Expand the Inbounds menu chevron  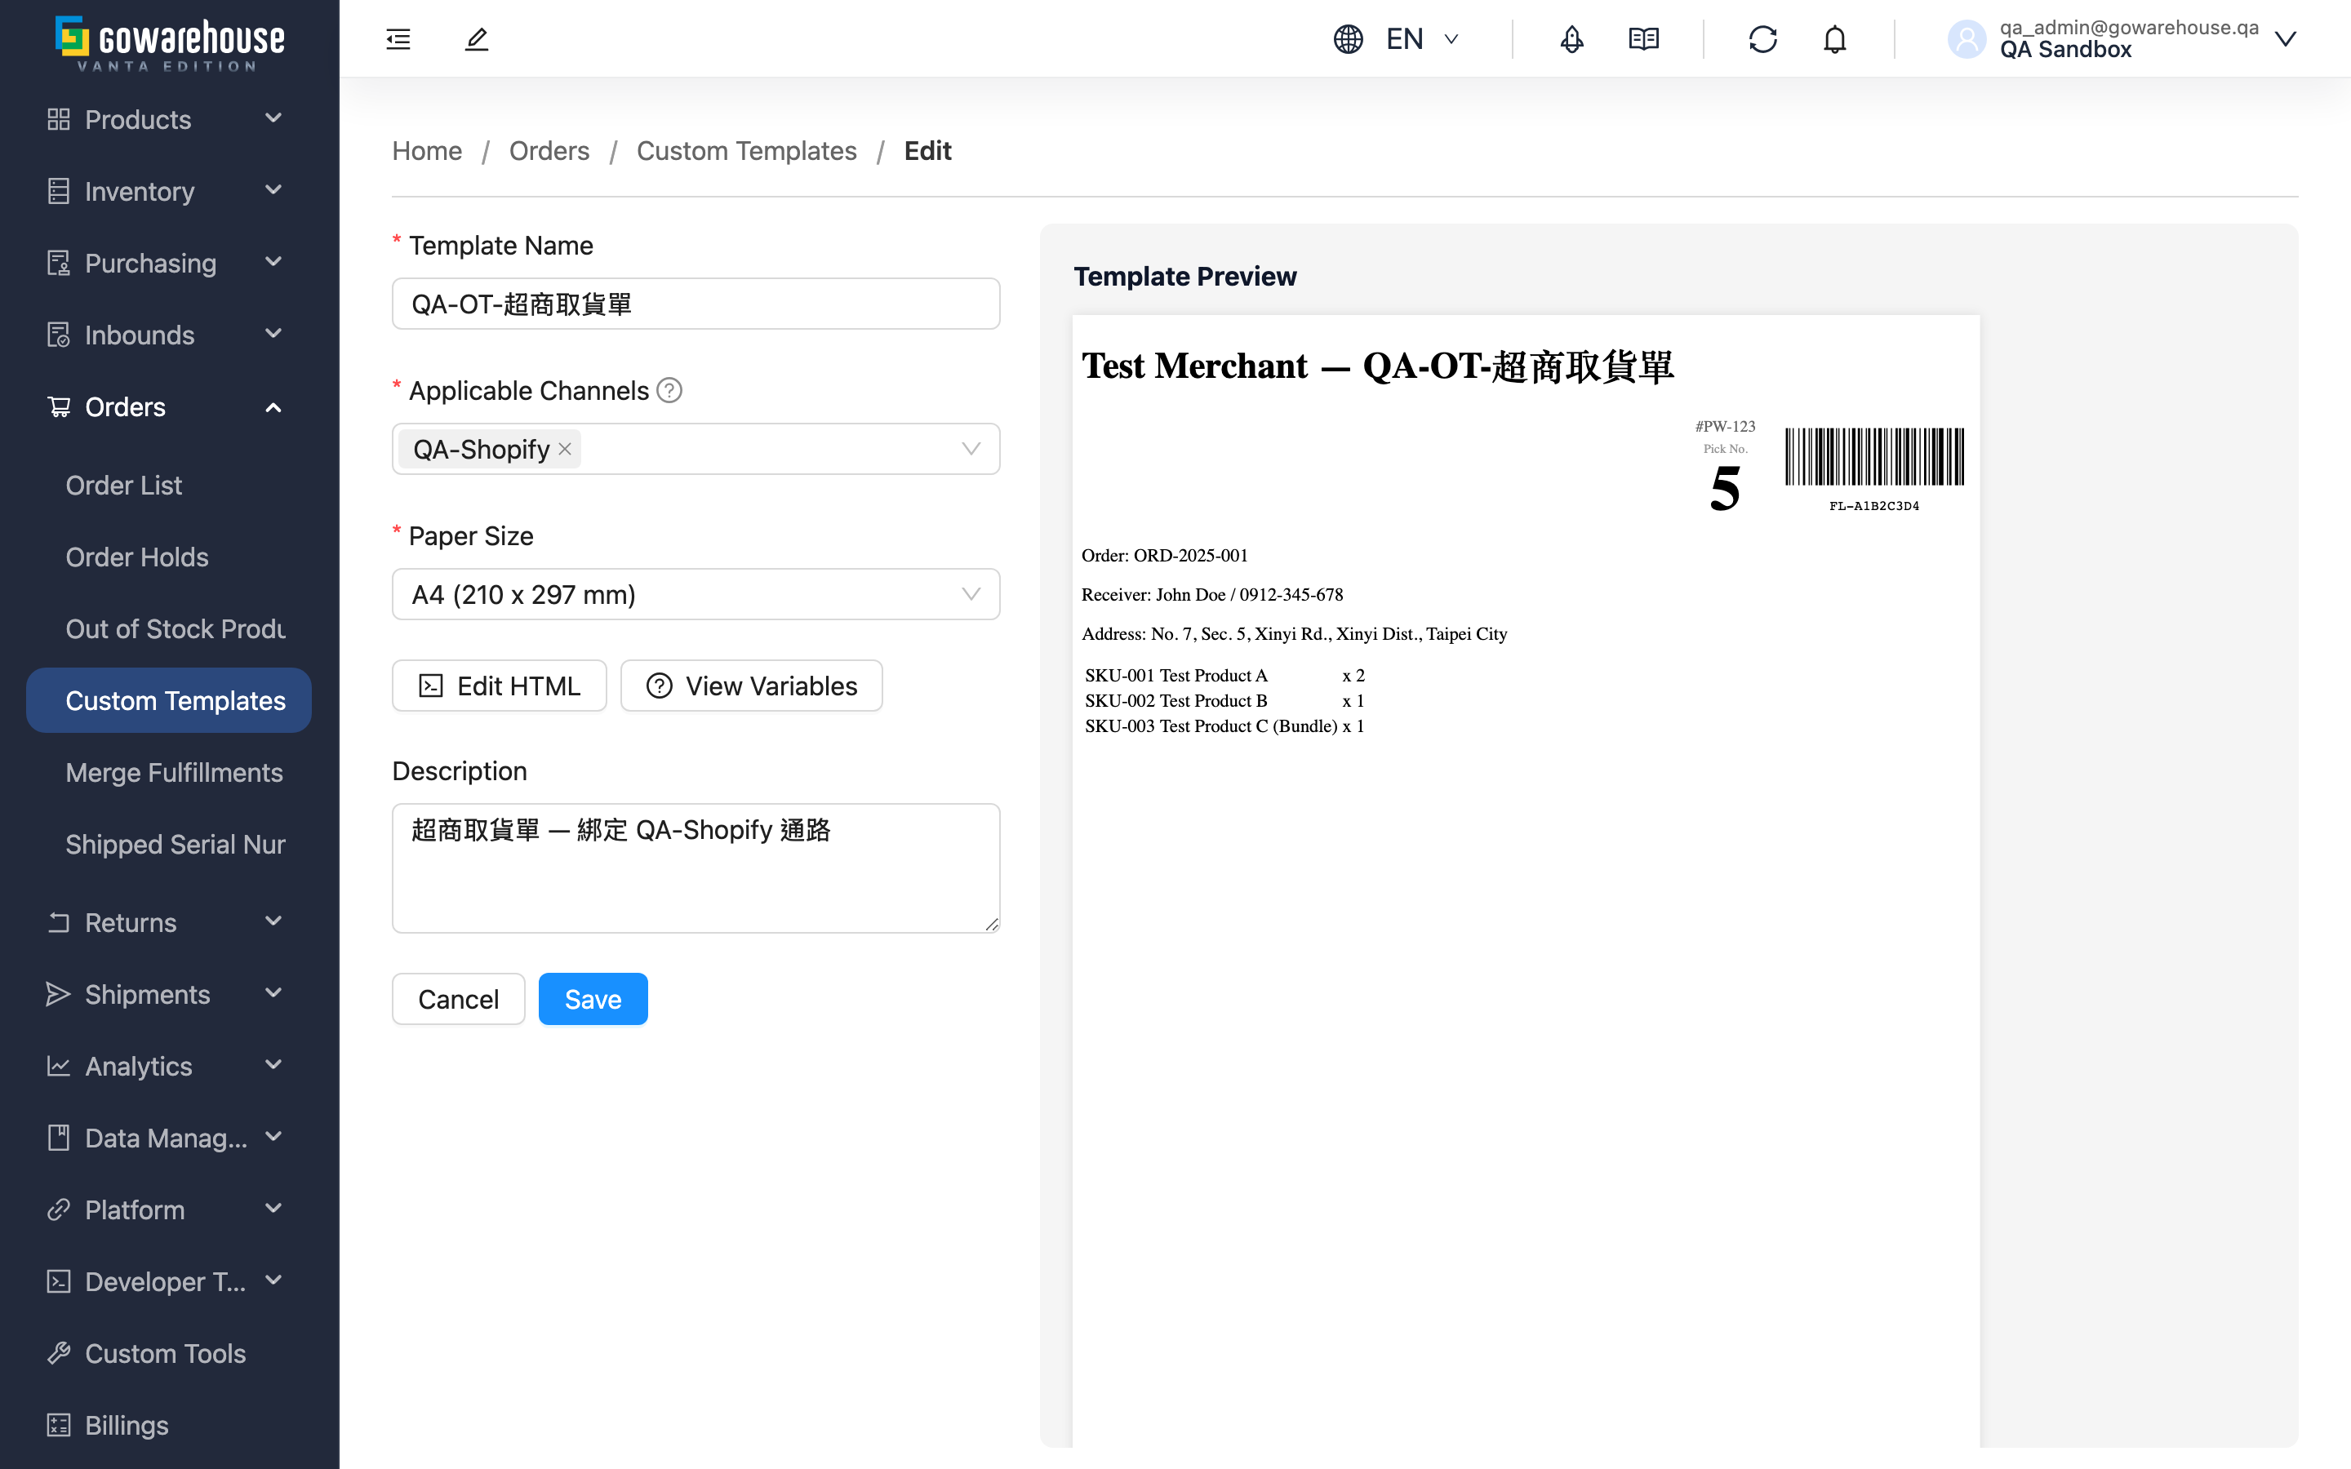click(x=274, y=333)
